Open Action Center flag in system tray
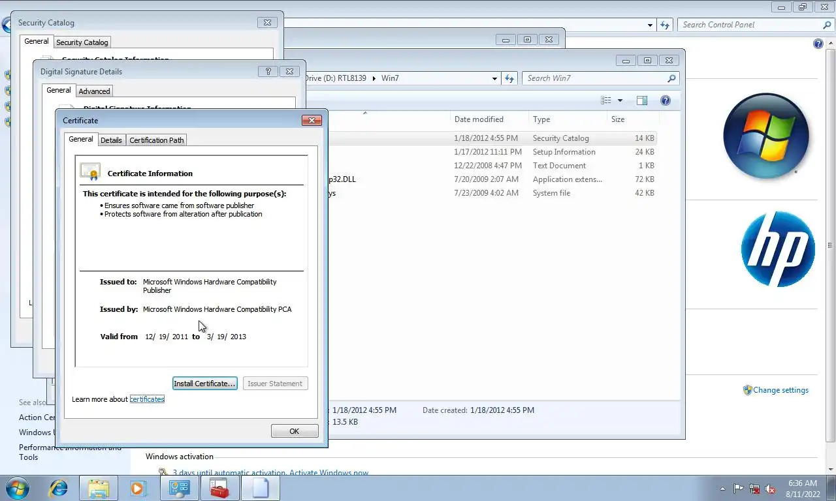The height and width of the screenshot is (501, 836). click(x=738, y=488)
